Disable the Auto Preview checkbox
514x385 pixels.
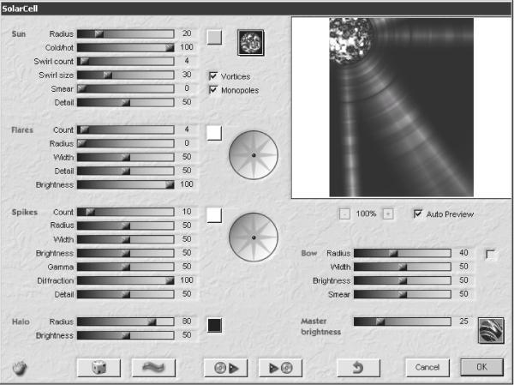[x=418, y=214]
